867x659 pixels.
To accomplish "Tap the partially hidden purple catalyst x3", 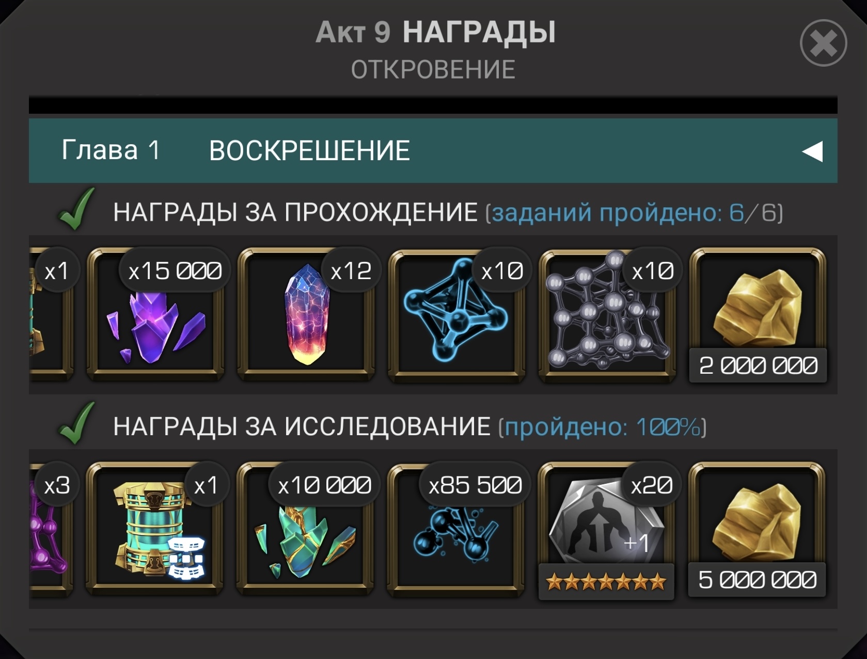I will pyautogui.click(x=52, y=529).
